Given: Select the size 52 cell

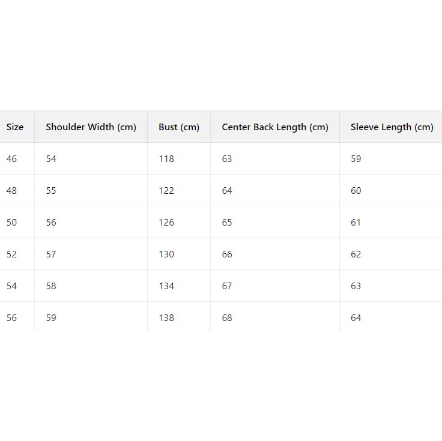Looking at the screenshot, I should (x=12, y=254).
